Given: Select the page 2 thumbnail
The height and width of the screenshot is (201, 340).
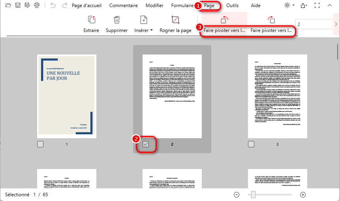Looking at the screenshot, I should (172, 96).
